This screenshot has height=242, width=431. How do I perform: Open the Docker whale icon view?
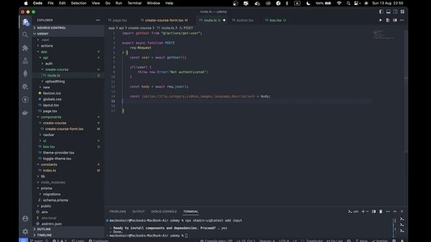(26, 112)
